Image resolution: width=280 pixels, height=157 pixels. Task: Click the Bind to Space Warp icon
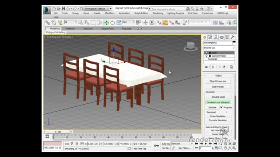click(60, 23)
